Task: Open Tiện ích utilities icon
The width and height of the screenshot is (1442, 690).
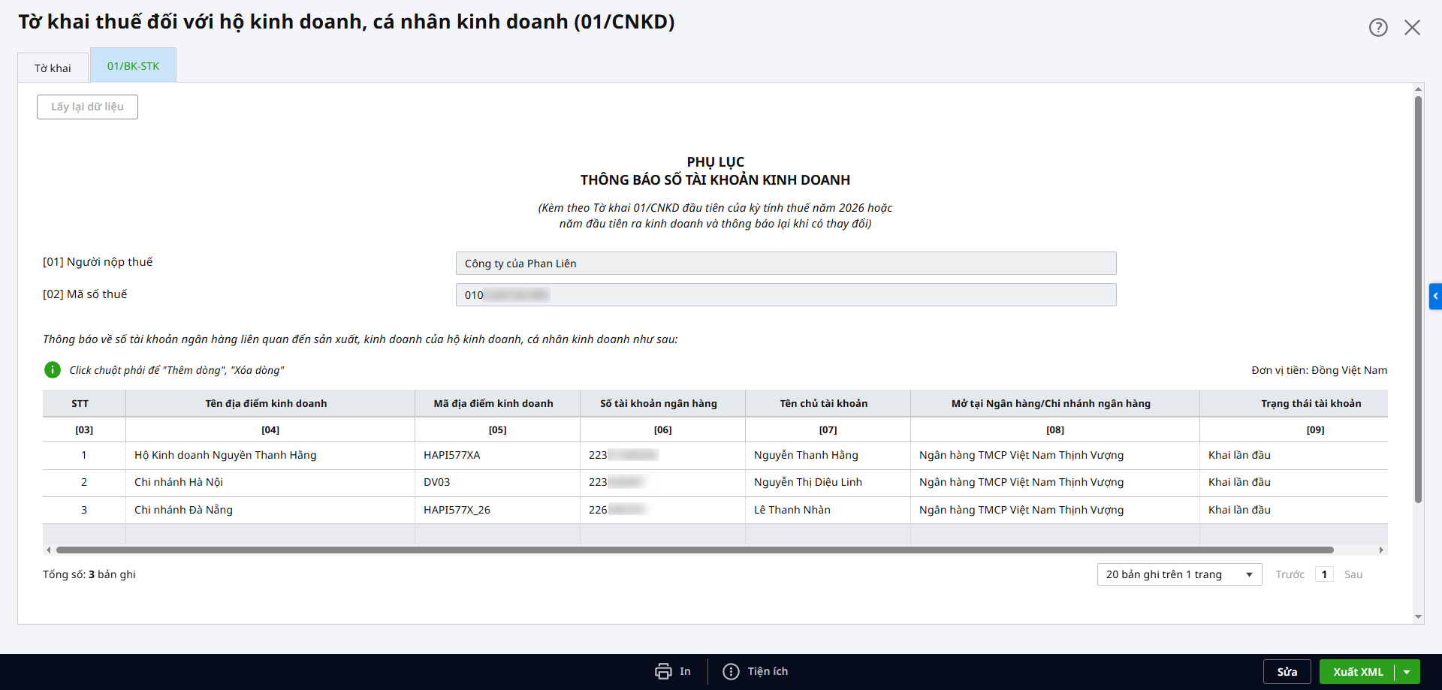Action: point(731,671)
